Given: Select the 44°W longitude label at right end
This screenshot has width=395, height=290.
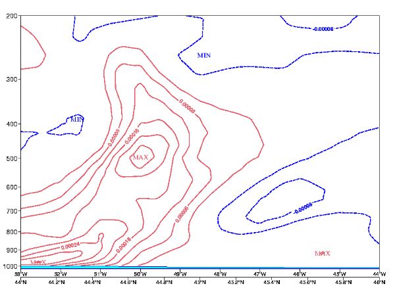Looking at the screenshot, I should coord(379,274).
